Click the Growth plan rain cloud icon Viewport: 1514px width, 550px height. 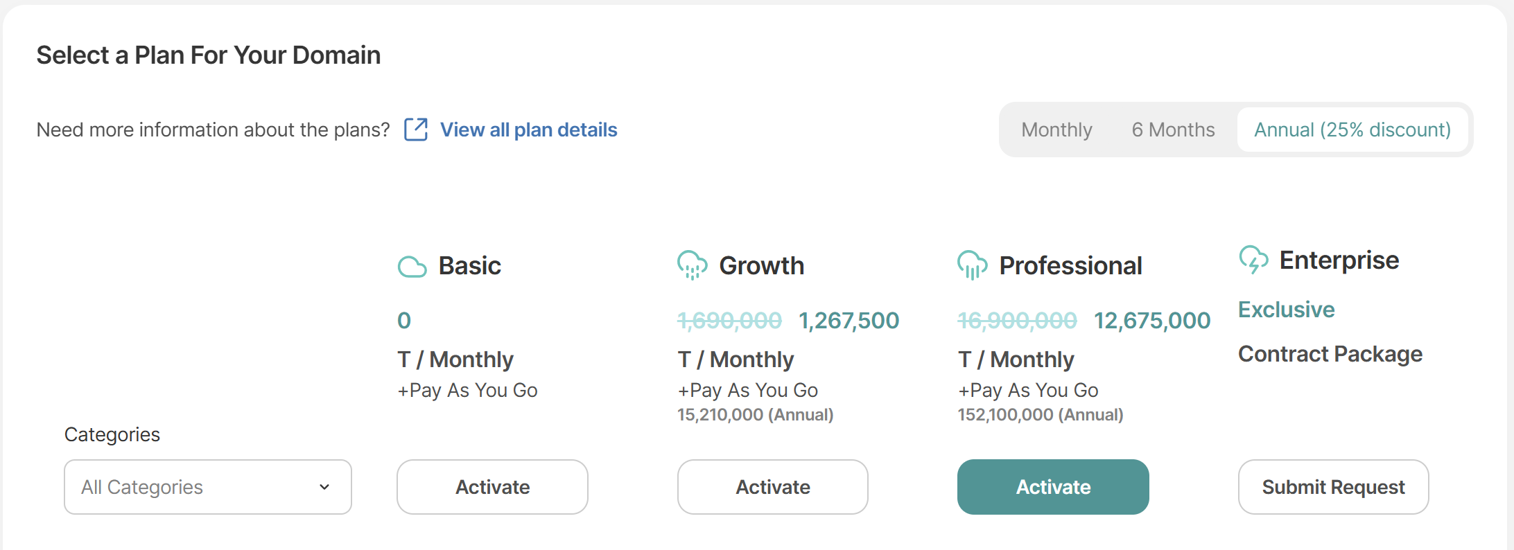pyautogui.click(x=692, y=265)
